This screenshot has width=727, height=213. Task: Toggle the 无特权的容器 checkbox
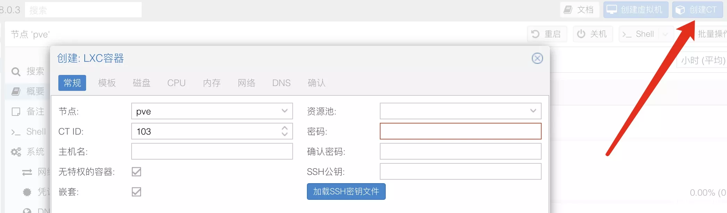pos(136,172)
